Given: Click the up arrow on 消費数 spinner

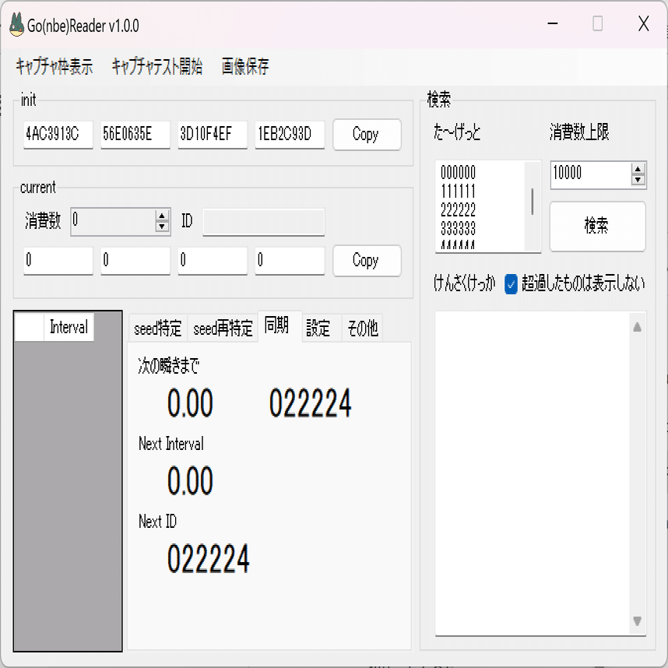Looking at the screenshot, I should [162, 216].
